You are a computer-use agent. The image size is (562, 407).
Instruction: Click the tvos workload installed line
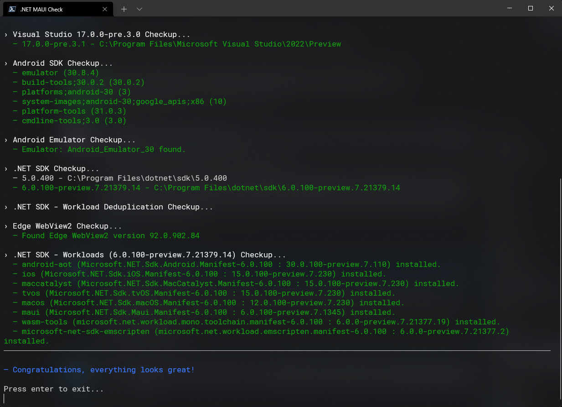(204, 293)
